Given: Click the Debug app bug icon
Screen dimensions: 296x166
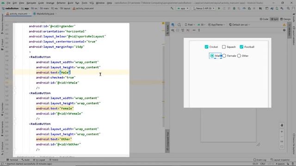Looking at the screenshot, I should [234, 8].
